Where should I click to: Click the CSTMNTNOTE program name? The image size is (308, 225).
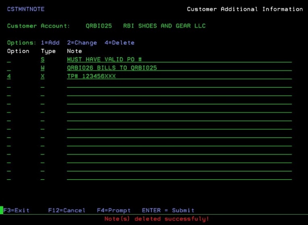coord(26,9)
